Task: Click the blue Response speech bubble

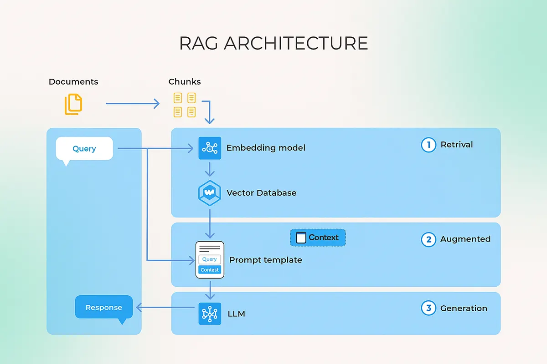Action: tap(103, 308)
